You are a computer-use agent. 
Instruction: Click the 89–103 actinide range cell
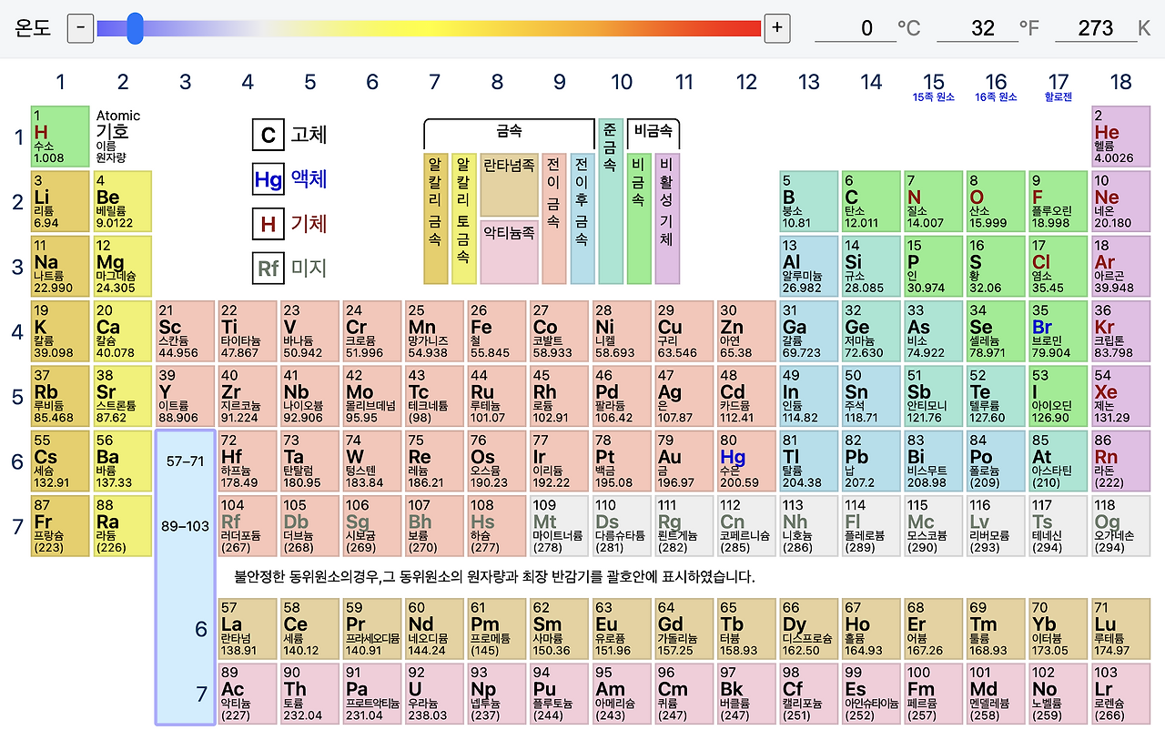(x=186, y=526)
